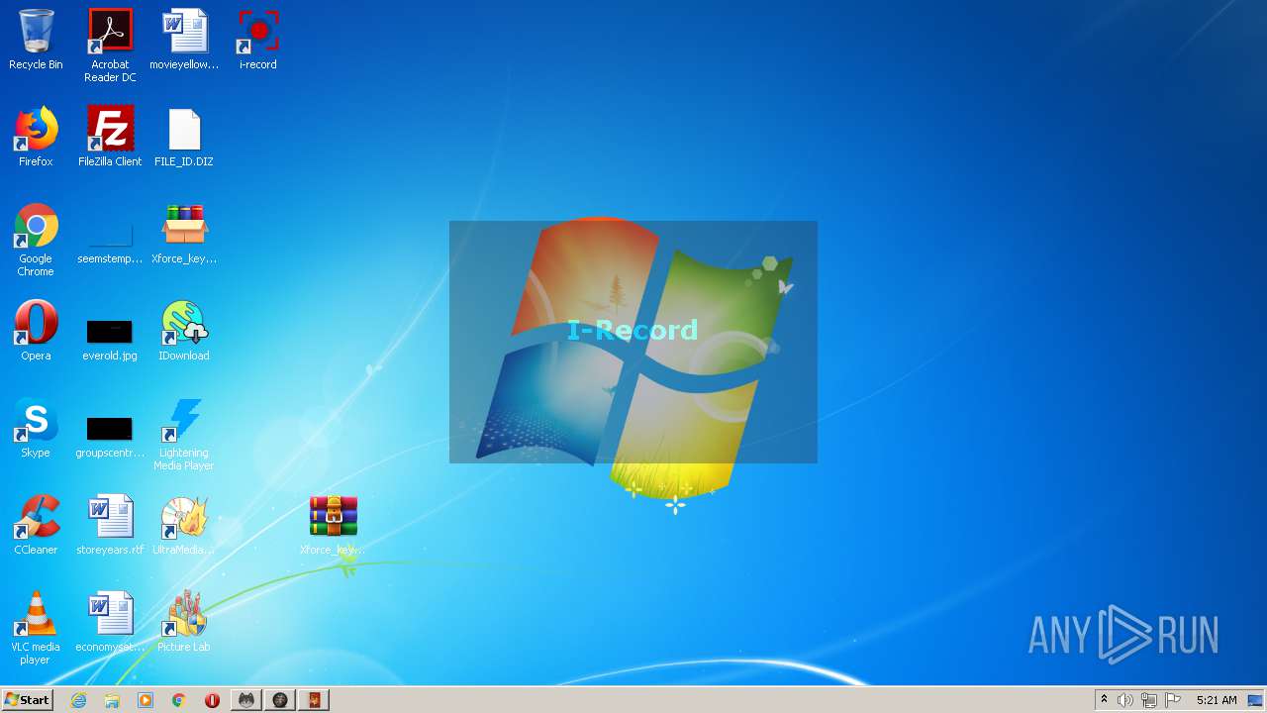Select the FileZilla Client shortcut
1267x713 pixels.
(110, 137)
